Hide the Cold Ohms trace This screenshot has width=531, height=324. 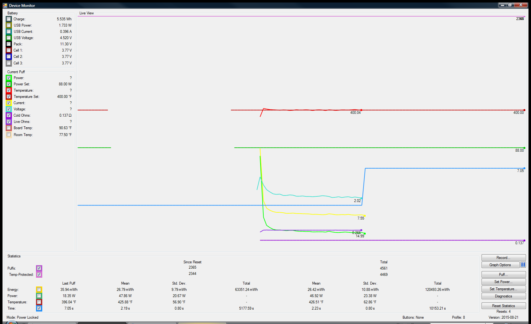[x=9, y=115]
